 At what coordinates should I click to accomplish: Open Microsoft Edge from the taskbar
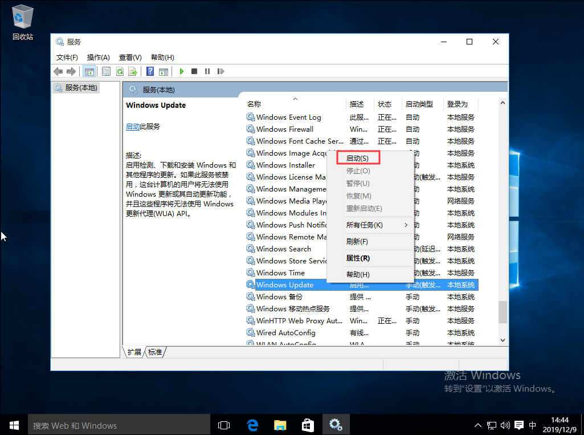pyautogui.click(x=252, y=425)
